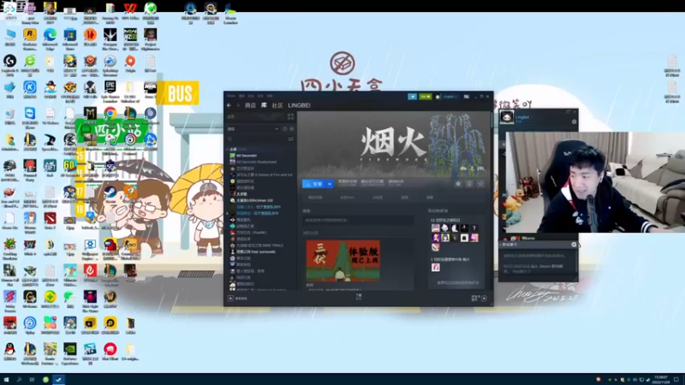685x385 pixels.
Task: Open game settings gear icon
Action: click(458, 184)
